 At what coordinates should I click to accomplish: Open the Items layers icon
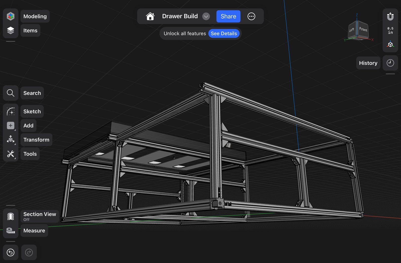[11, 30]
